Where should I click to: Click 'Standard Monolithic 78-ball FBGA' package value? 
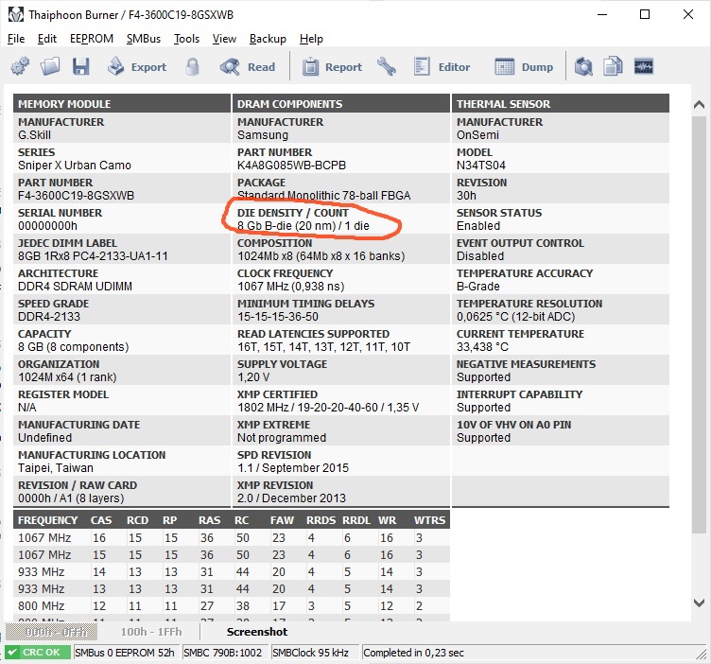tap(323, 196)
